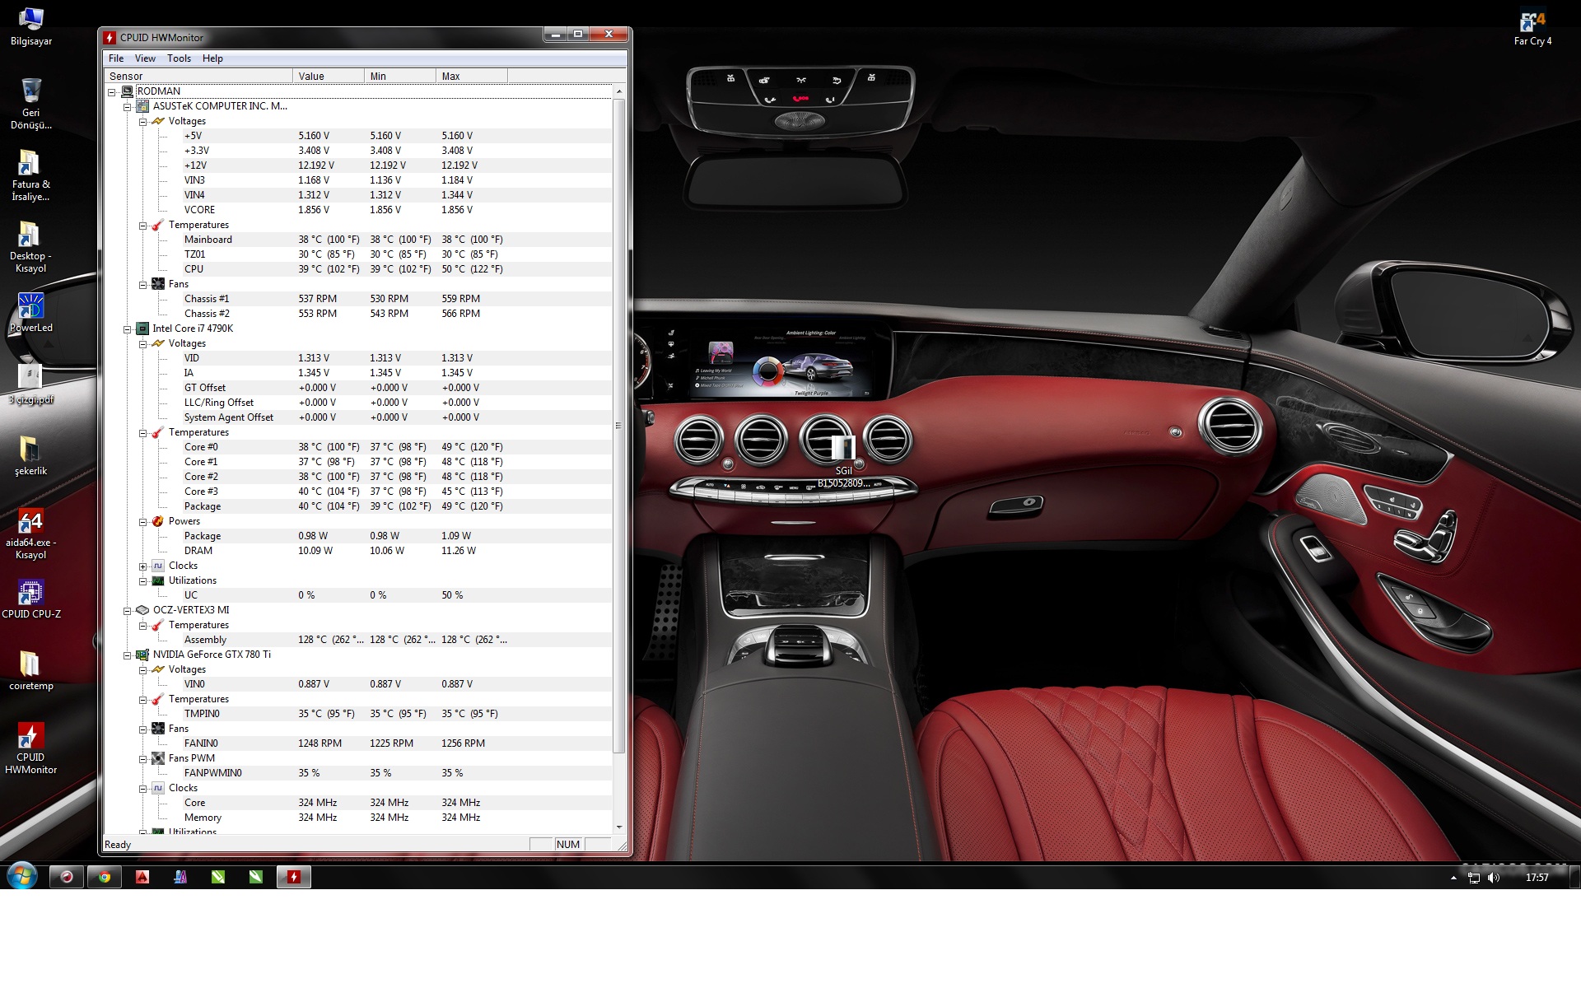1581x988 pixels.
Task: Open the Far Cry 4 desktop icon
Action: tap(1532, 21)
